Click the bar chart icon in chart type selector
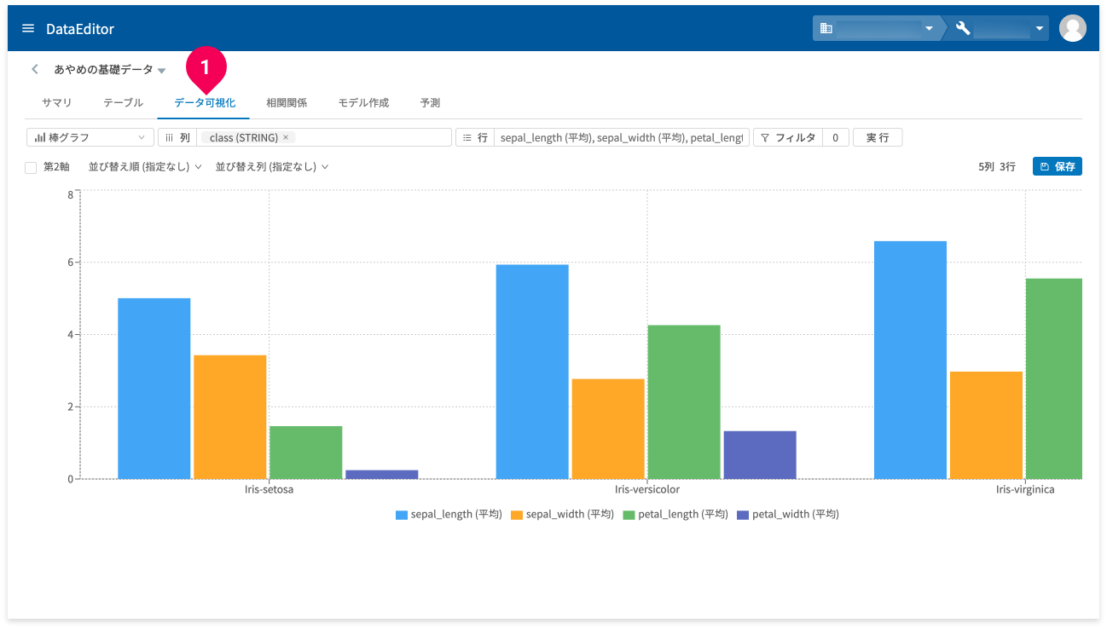Viewport: 1107px width, 629px height. point(39,137)
